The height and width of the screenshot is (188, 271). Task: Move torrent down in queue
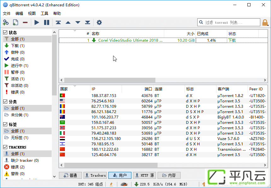(78, 22)
